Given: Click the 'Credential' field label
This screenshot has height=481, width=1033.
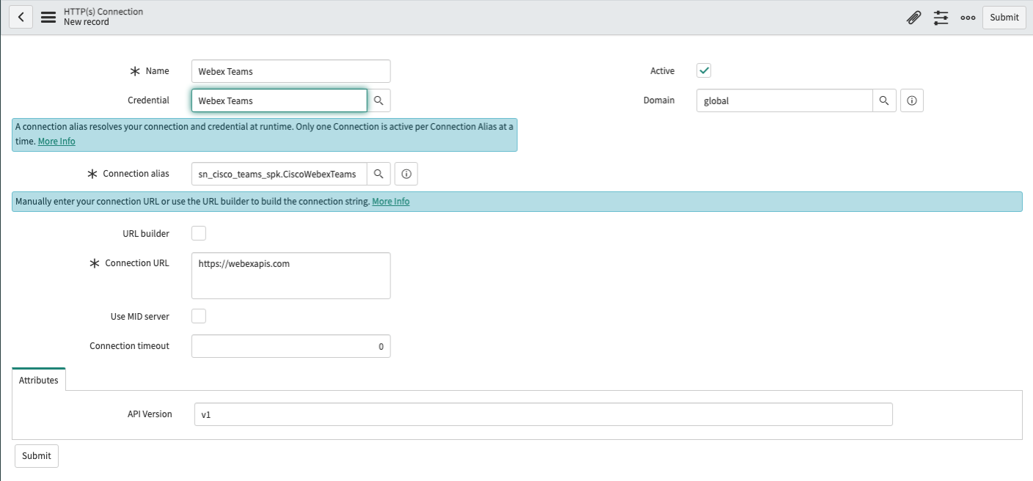Looking at the screenshot, I should (x=148, y=100).
